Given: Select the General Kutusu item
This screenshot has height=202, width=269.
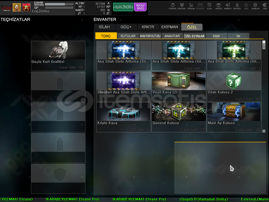Looking at the screenshot, I should click(x=179, y=117).
